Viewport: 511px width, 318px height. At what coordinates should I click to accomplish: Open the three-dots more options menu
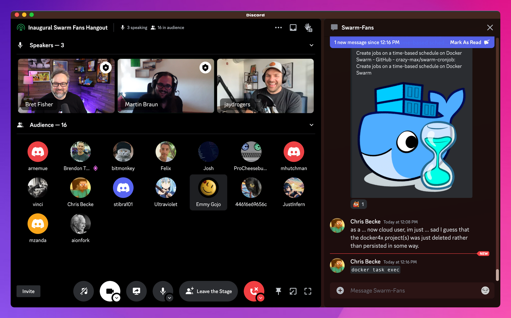click(278, 28)
